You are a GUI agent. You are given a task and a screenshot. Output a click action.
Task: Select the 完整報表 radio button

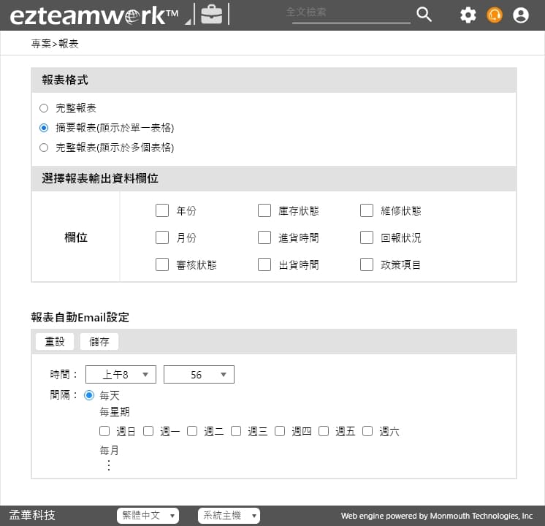tap(44, 108)
